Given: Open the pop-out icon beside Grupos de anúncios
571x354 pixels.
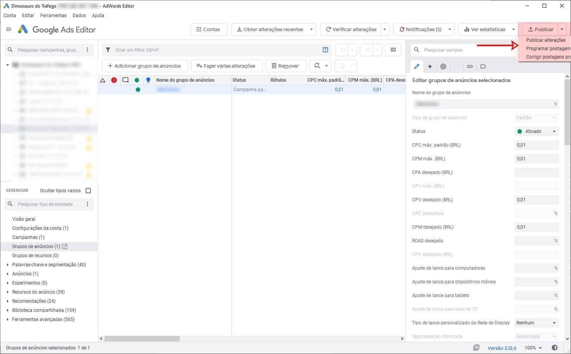Looking at the screenshot, I should point(65,247).
